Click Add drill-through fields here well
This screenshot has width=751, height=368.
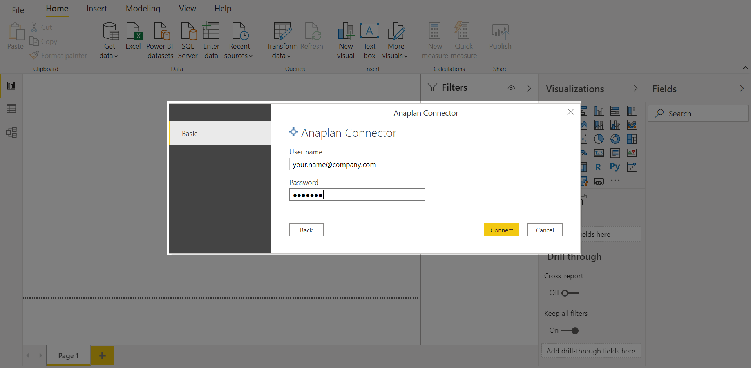coord(591,351)
